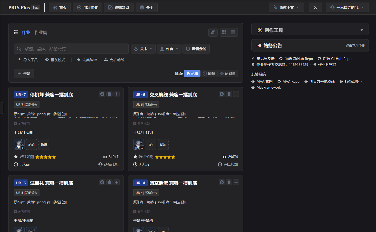The width and height of the screenshot is (376, 232).
Task: Add UR-7 job using plus icon
Action: 117,94
